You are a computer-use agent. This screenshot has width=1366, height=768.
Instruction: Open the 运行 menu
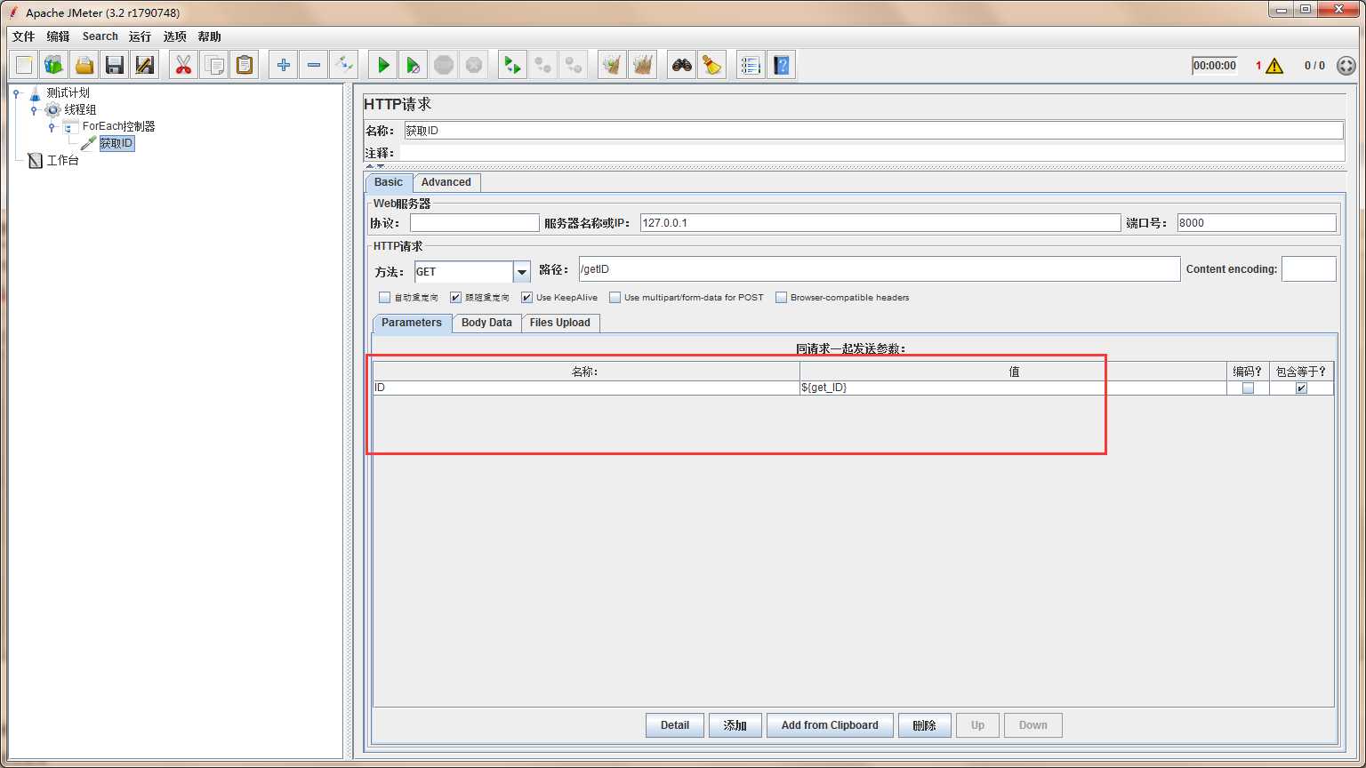(140, 36)
